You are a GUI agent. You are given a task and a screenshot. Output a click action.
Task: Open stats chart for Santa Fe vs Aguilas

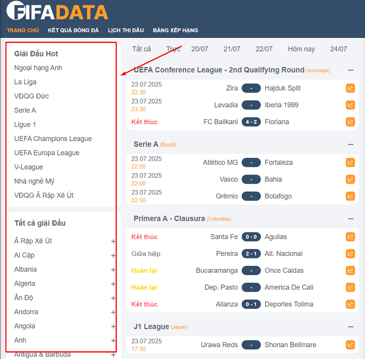350,237
